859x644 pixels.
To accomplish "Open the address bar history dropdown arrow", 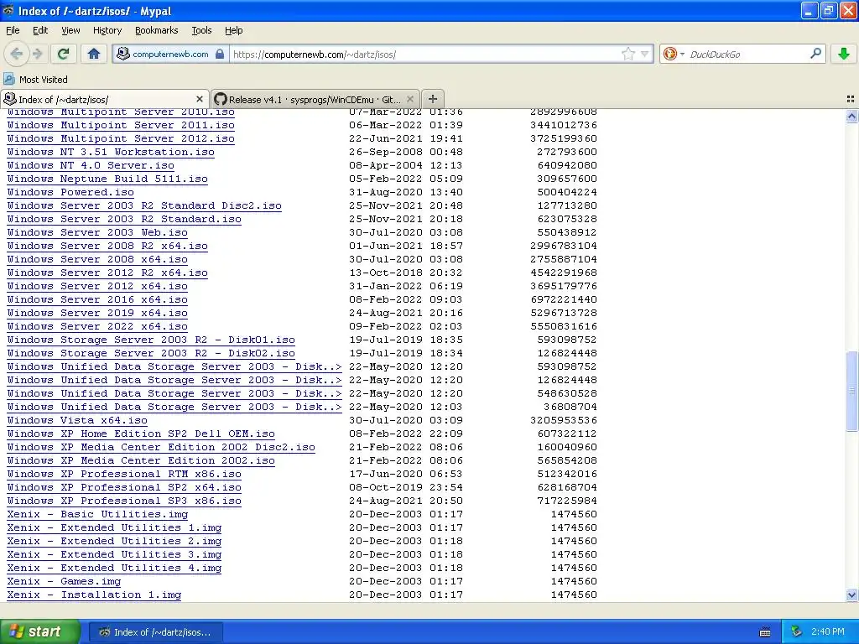I will point(645,54).
